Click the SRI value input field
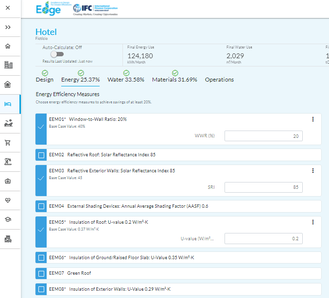Image resolution: width=329 pixels, height=298 pixels. pos(263,187)
